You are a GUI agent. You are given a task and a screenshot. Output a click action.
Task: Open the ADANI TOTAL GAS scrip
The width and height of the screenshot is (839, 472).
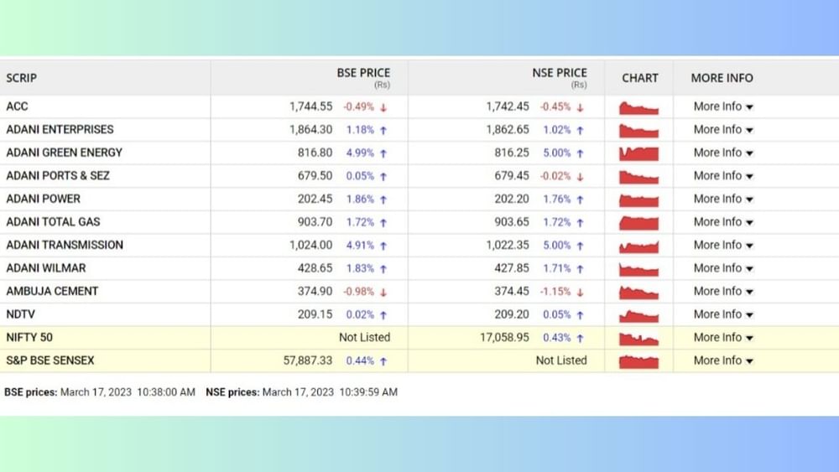tap(53, 222)
